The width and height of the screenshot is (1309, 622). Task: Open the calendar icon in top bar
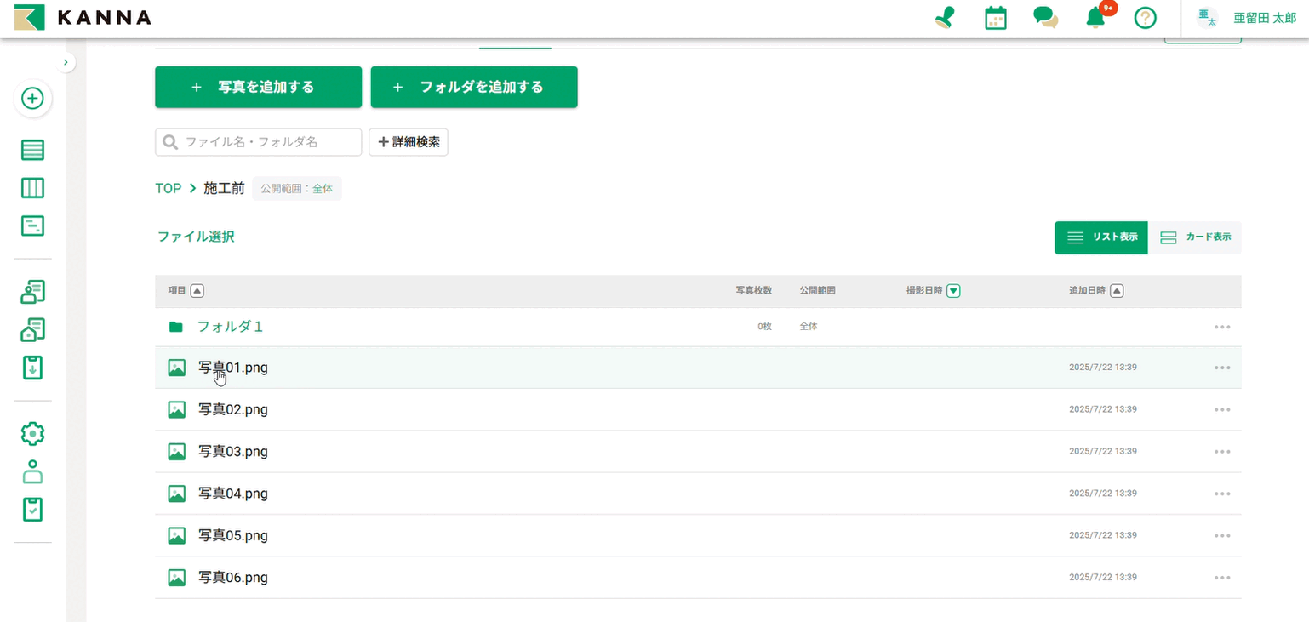click(x=995, y=18)
